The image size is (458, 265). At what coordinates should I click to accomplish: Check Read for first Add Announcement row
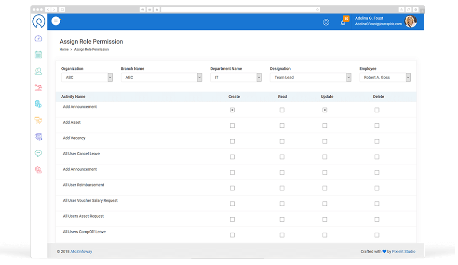pyautogui.click(x=282, y=110)
